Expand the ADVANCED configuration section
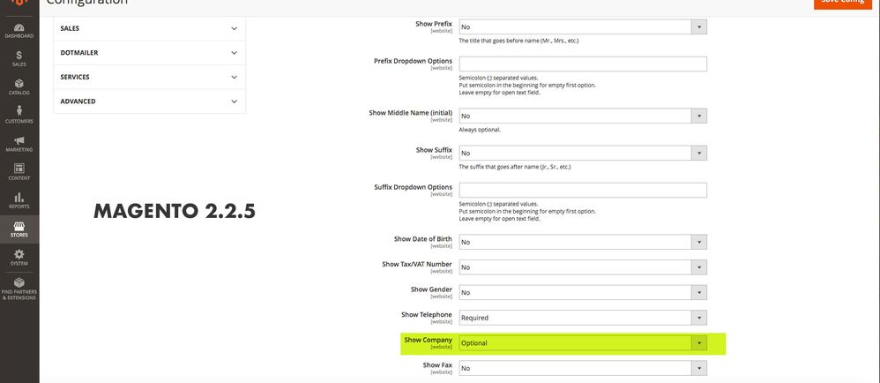This screenshot has height=383, width=880. (x=149, y=101)
